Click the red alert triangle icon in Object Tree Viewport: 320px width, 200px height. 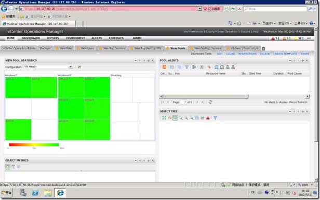click(208, 118)
